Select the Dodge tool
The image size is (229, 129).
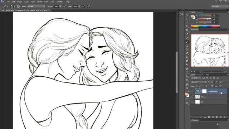point(187,65)
